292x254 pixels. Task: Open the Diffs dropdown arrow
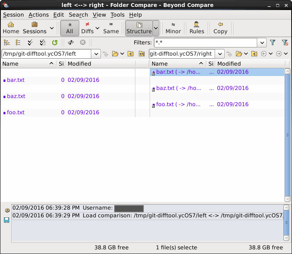pos(97,28)
